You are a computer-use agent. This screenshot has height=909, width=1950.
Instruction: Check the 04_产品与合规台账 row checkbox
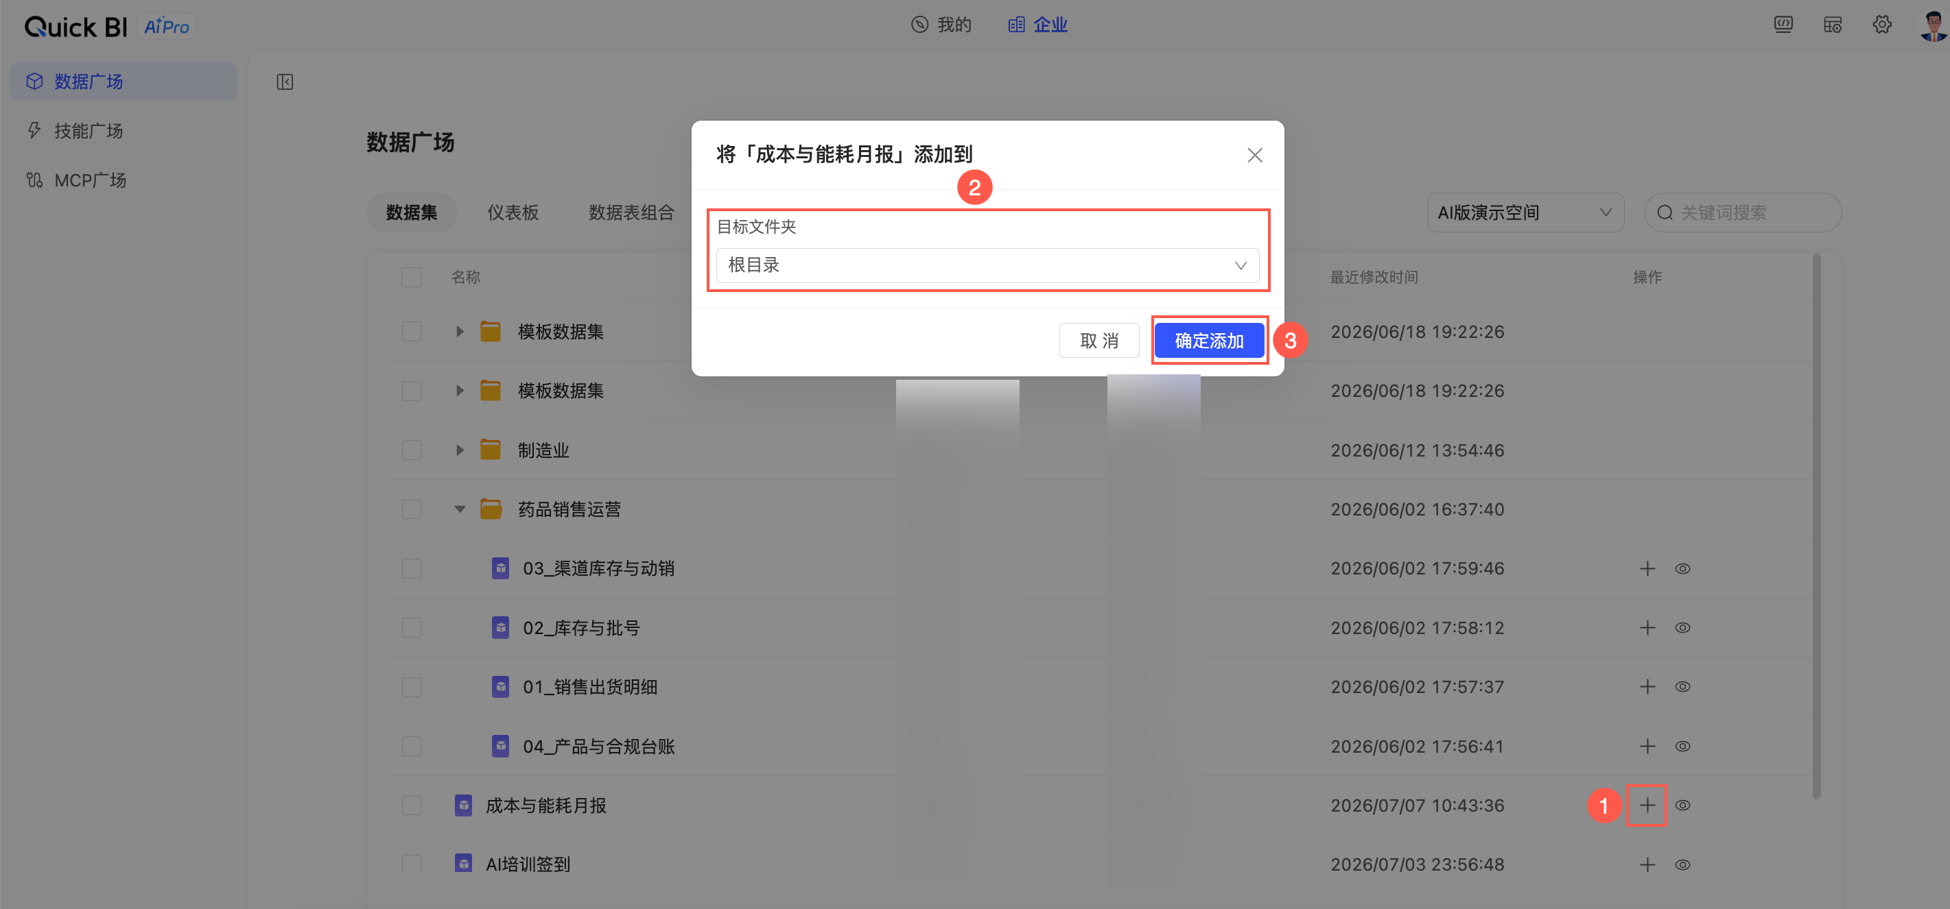coord(411,747)
